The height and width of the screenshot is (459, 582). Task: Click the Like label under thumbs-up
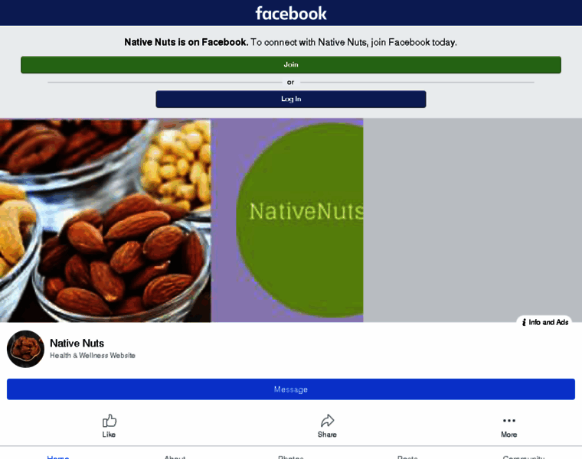[x=109, y=435]
